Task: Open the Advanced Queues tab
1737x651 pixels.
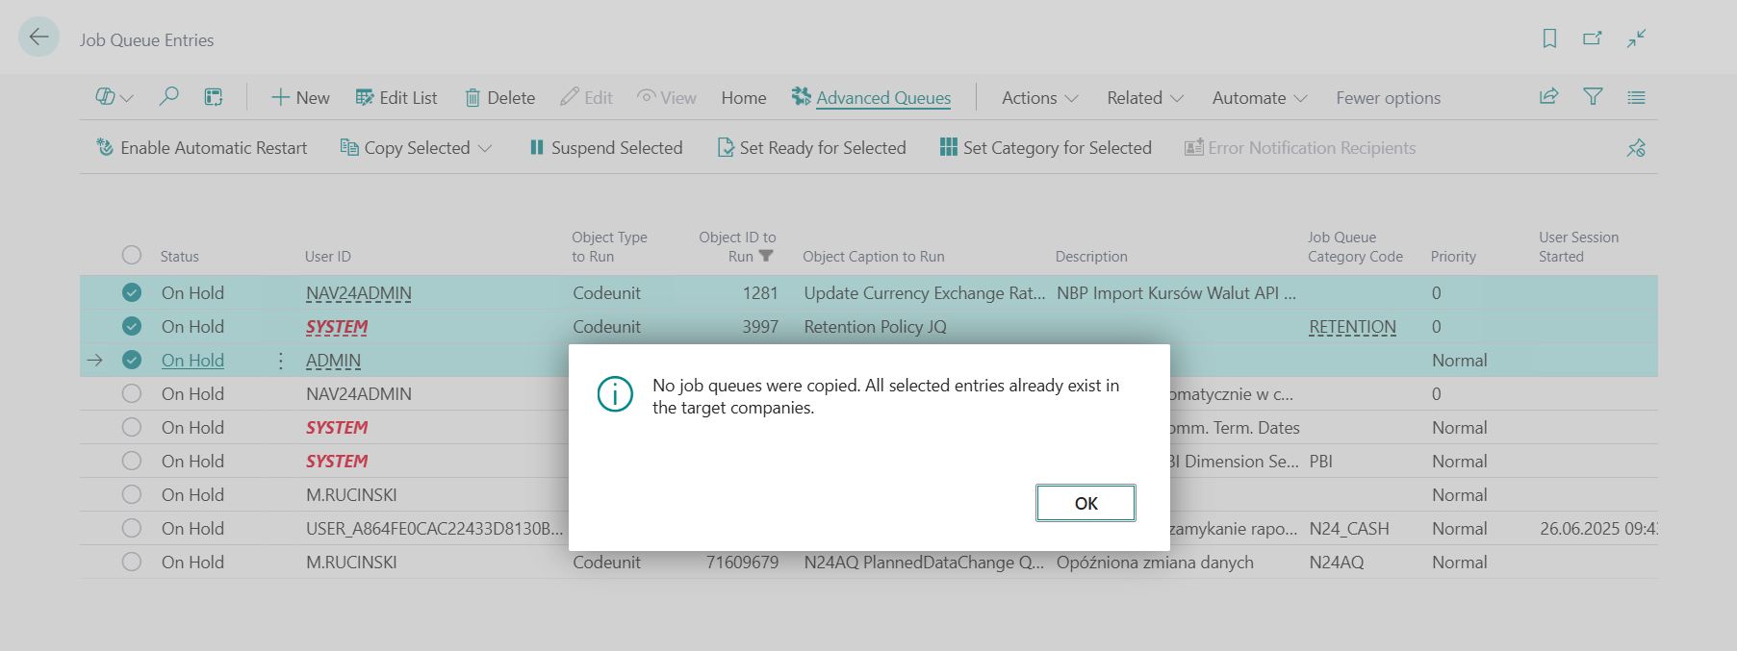Action: (872, 97)
